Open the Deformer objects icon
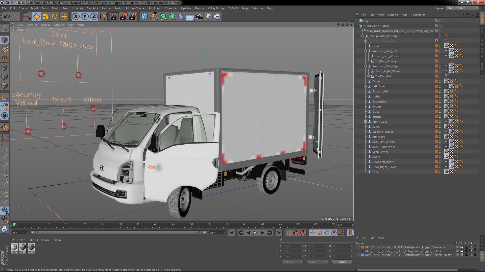This screenshot has height=272, width=485. (x=181, y=17)
